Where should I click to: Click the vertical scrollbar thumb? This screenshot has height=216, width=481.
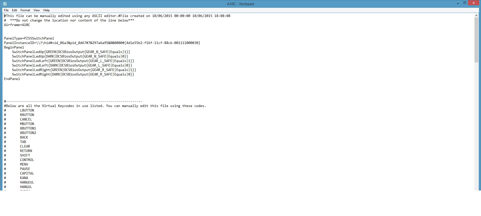(476, 40)
